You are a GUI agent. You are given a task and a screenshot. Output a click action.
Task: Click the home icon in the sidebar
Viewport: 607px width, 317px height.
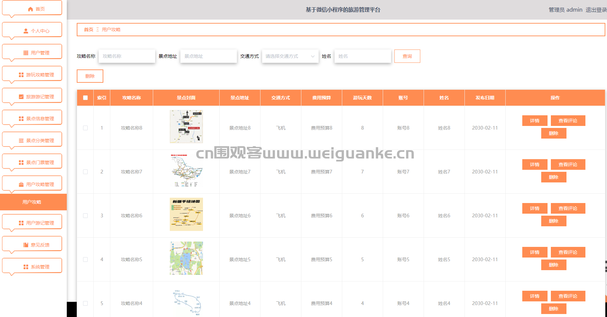pos(30,9)
